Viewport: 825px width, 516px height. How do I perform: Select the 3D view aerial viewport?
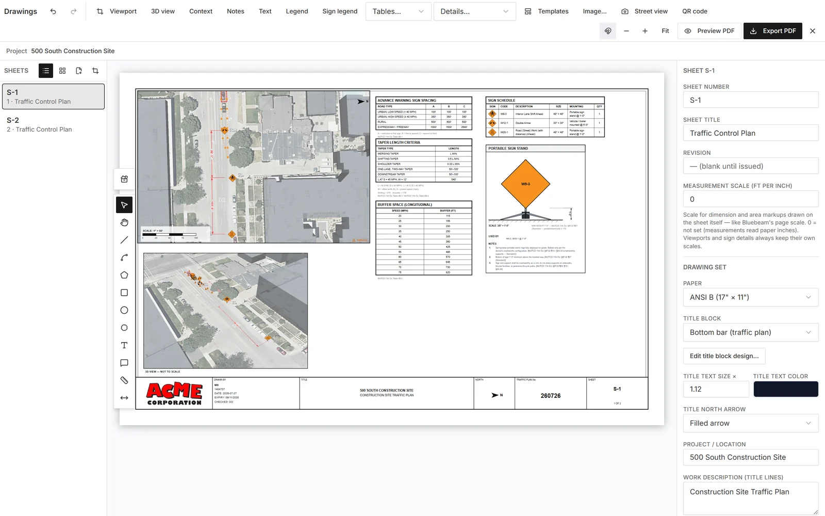coord(225,311)
